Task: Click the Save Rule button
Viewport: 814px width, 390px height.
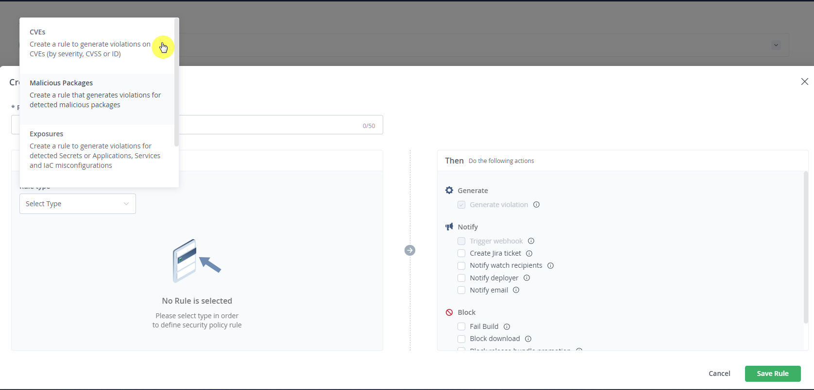Action: pyautogui.click(x=773, y=374)
